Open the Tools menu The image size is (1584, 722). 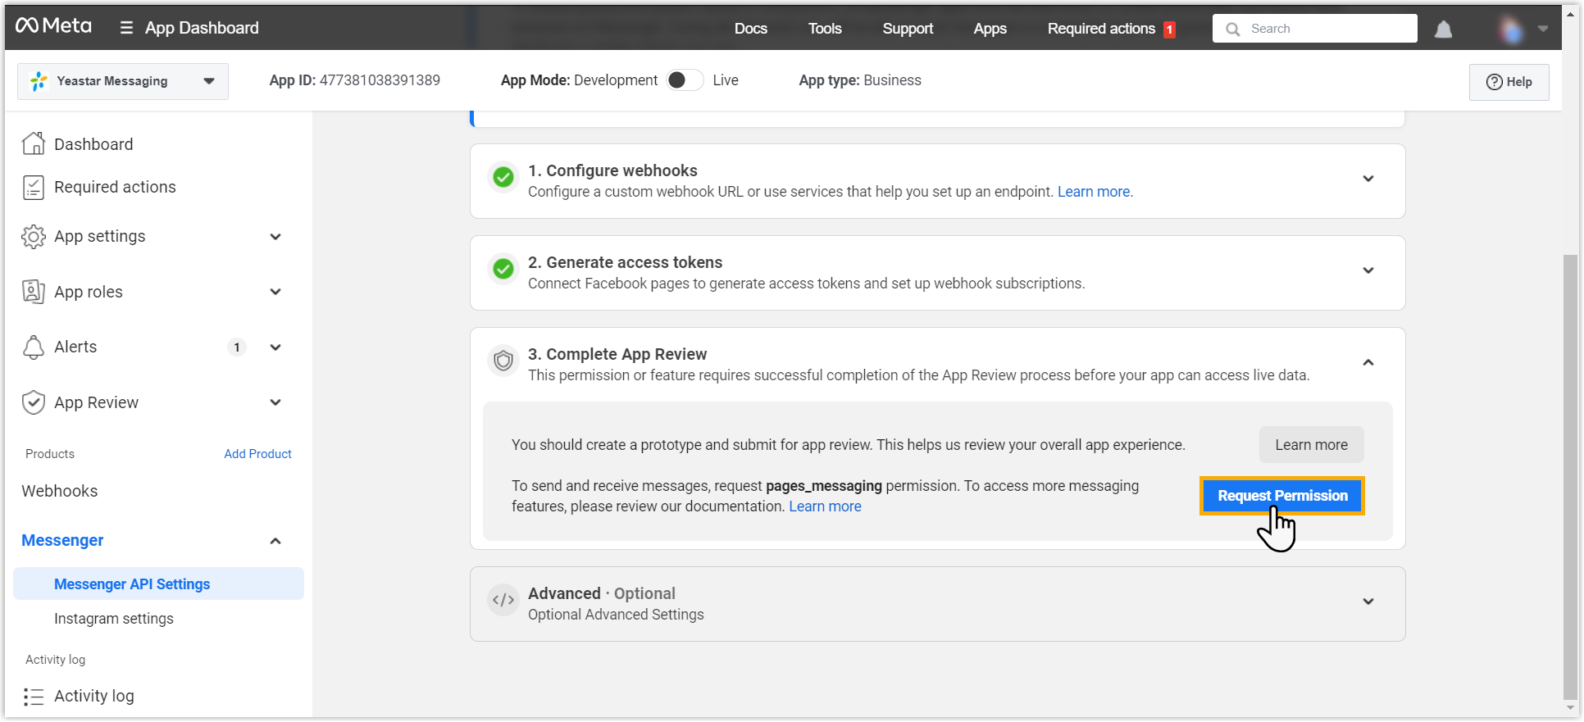(825, 29)
